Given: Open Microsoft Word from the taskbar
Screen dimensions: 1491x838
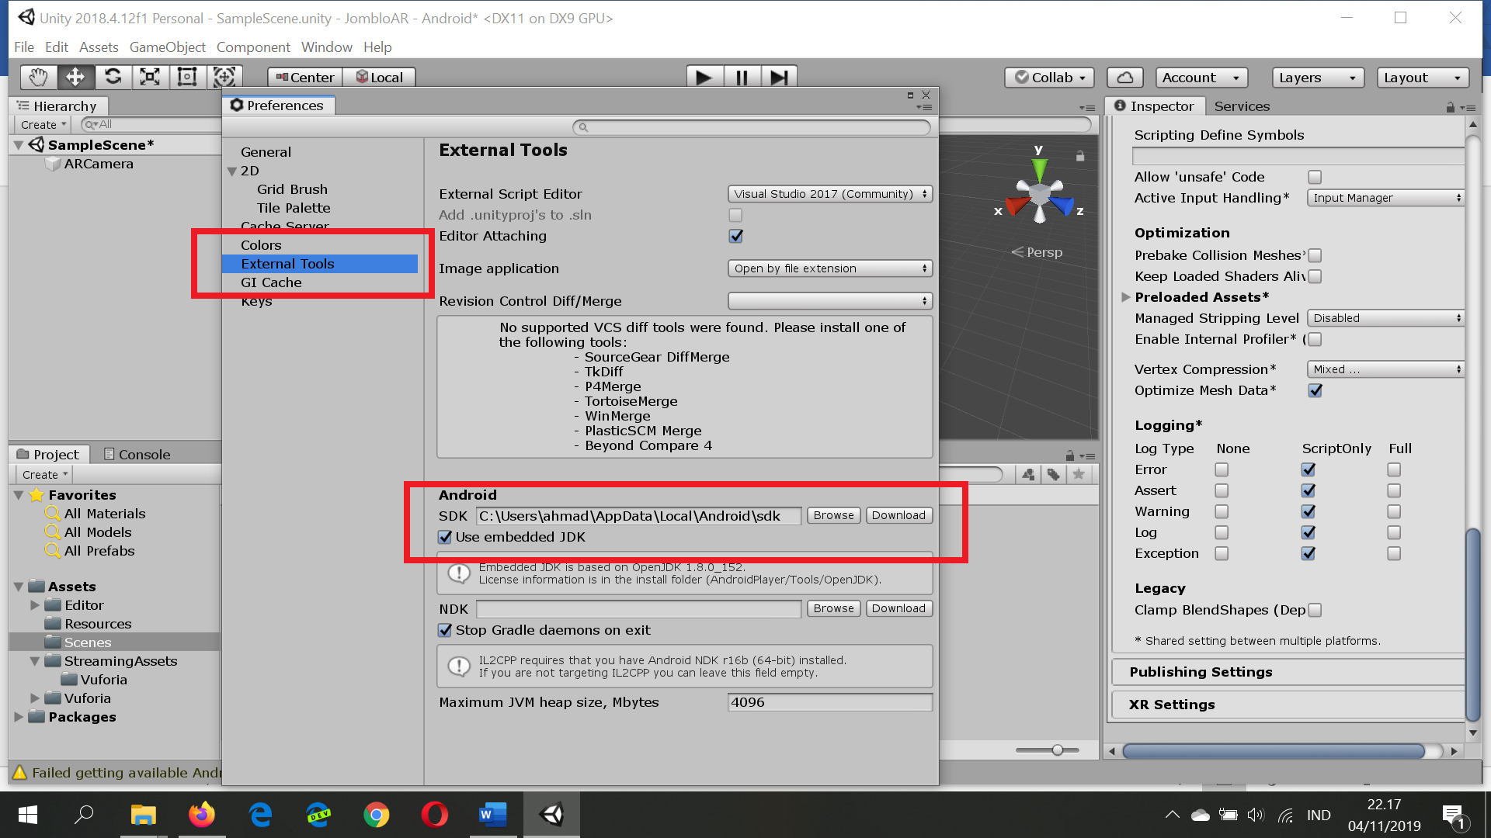Looking at the screenshot, I should [x=492, y=815].
